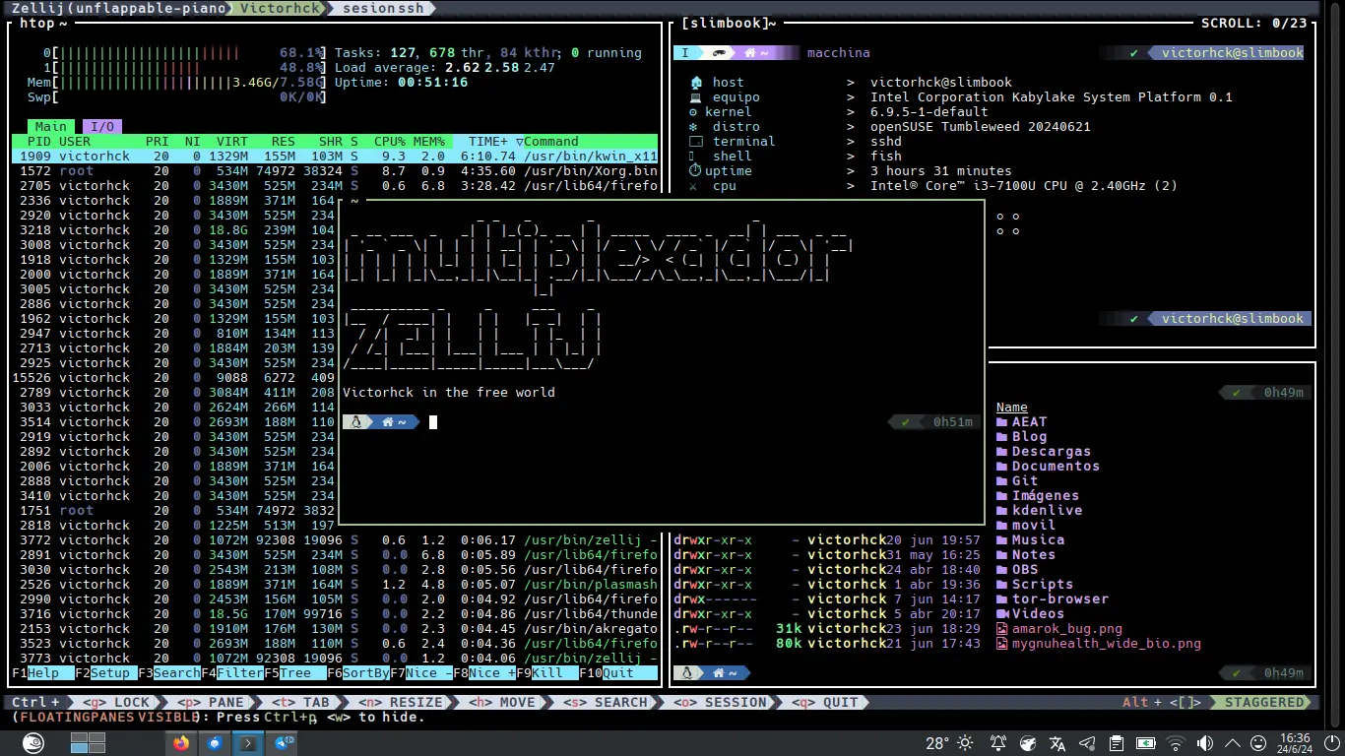Click the LOCK mode in Zellij status bar
1345x756 pixels.
point(117,702)
